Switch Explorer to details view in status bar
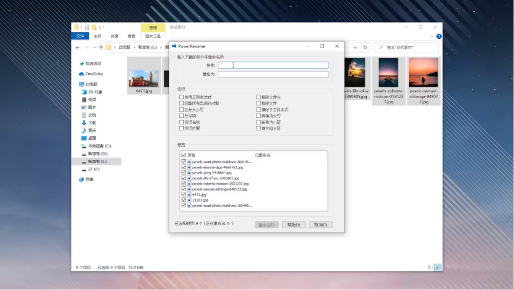This screenshot has height=290, width=514. 431,268
